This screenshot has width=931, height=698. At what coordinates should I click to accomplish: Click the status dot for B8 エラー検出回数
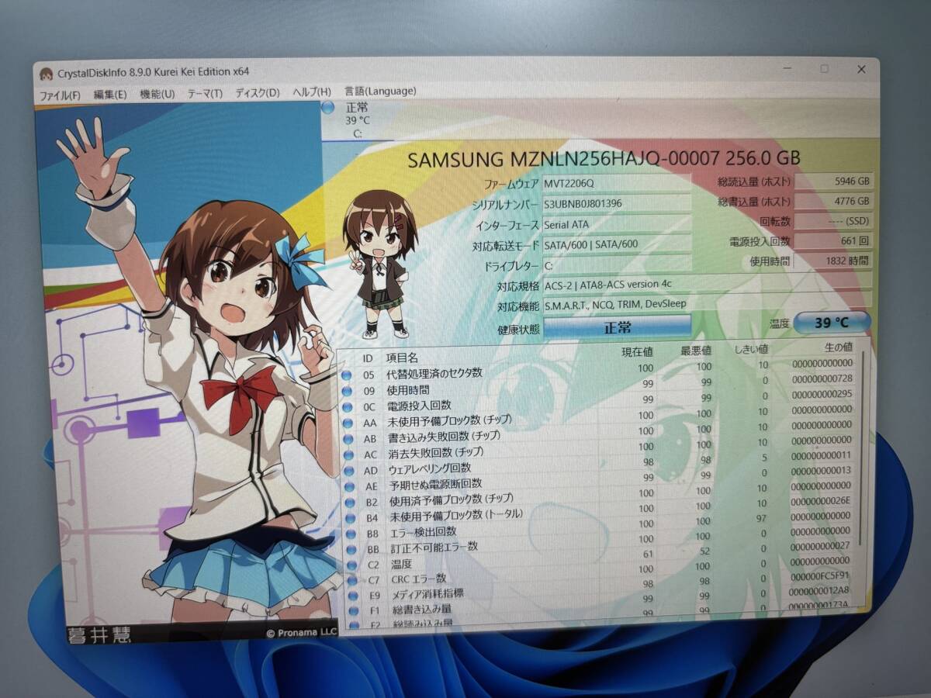coord(351,534)
